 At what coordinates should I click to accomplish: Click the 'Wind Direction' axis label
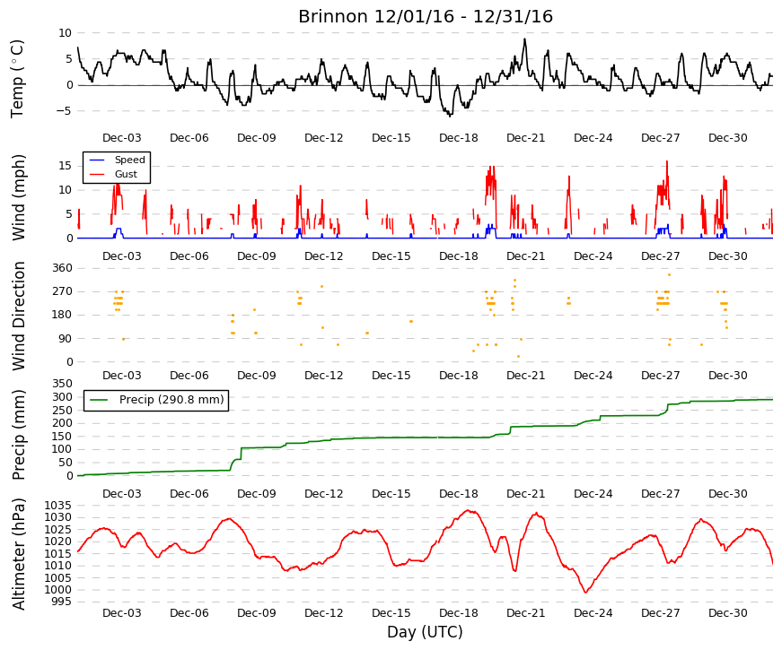[18, 316]
